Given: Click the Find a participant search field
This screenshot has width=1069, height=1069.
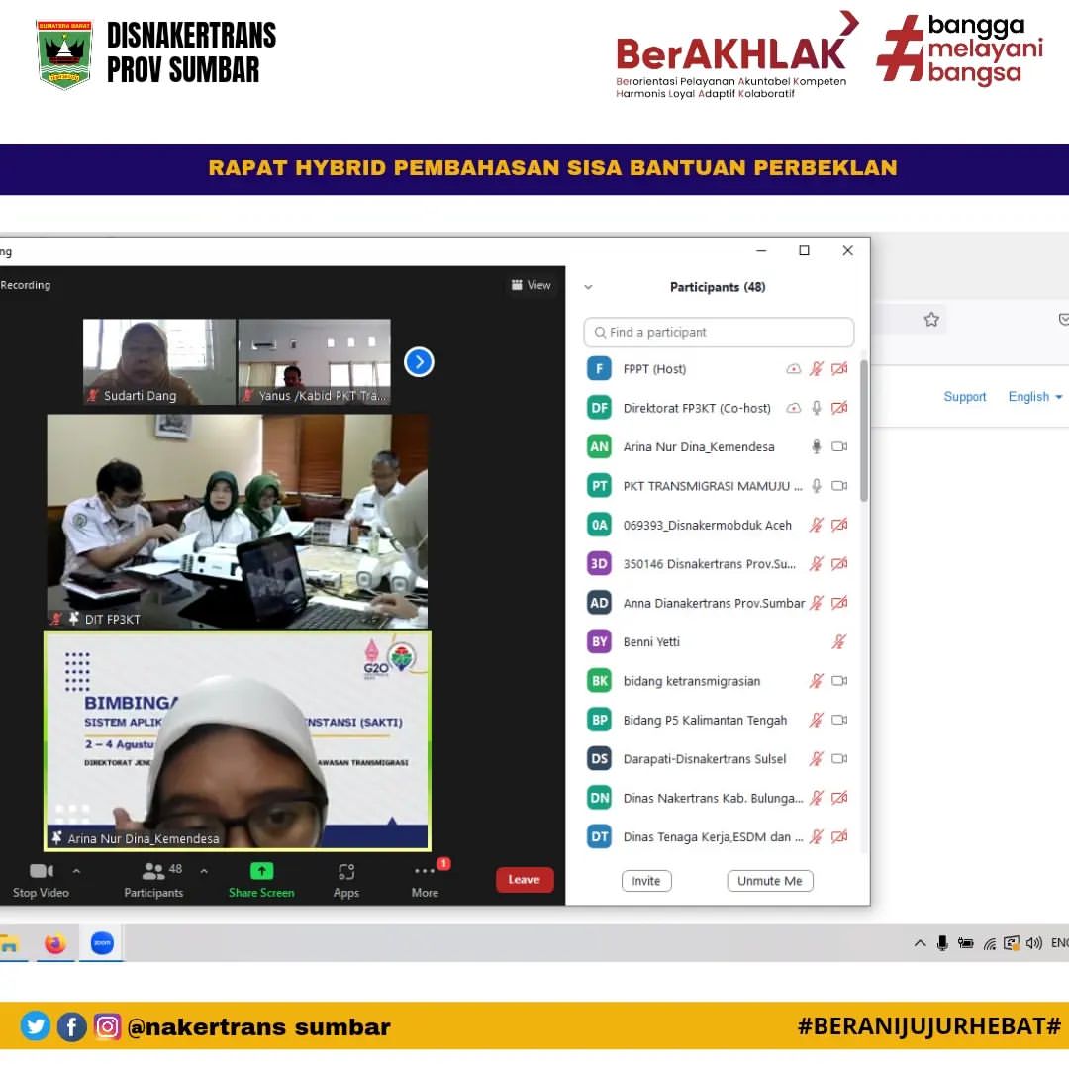Looking at the screenshot, I should pyautogui.click(x=719, y=333).
